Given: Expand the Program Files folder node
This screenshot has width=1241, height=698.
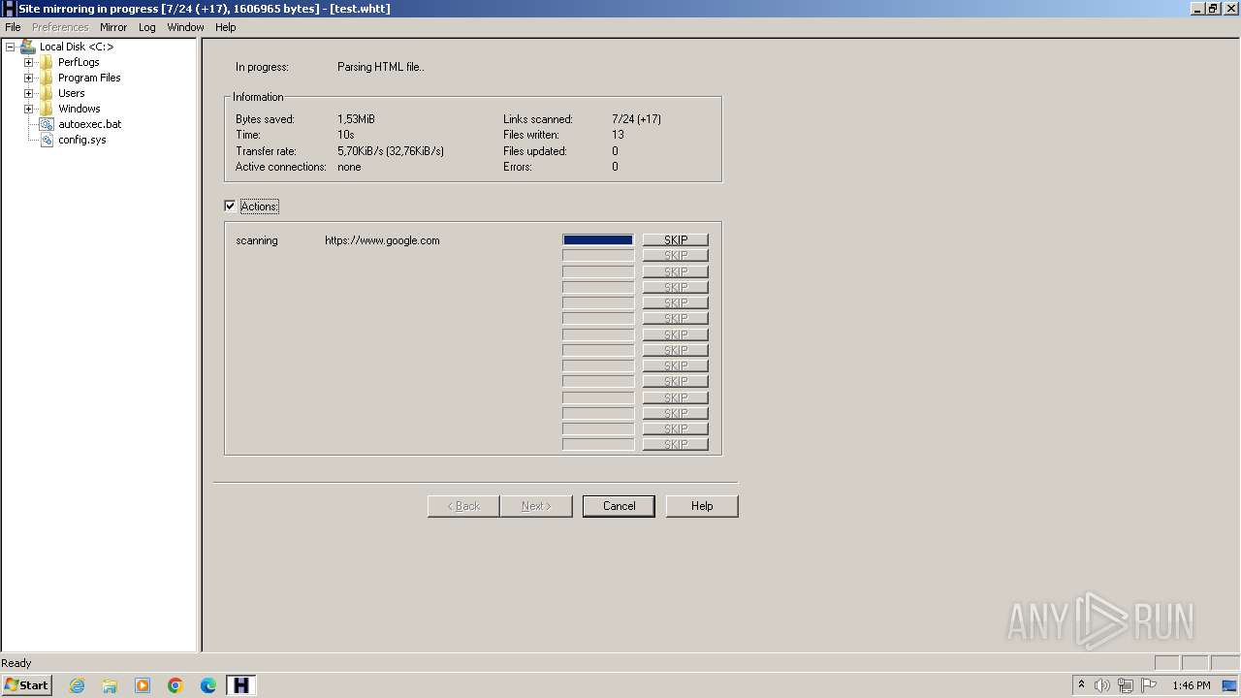Looking at the screenshot, I should coord(28,78).
